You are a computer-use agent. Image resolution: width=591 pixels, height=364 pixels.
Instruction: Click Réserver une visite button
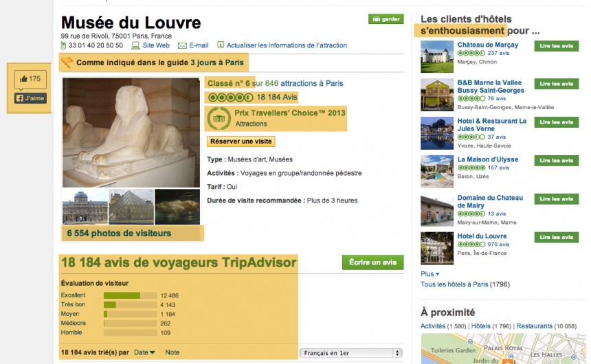point(241,141)
